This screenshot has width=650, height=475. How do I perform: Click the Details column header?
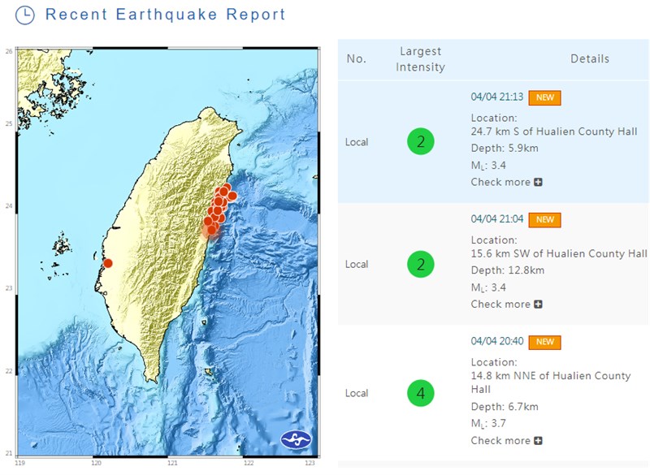coord(590,58)
